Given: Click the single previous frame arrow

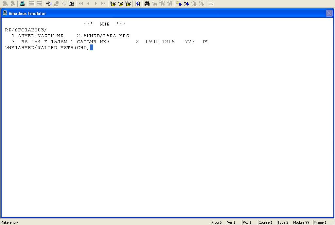Looking at the screenshot, I should (x=88, y=4).
